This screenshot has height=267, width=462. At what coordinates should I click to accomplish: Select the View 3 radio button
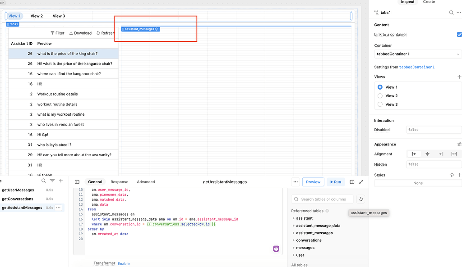[380, 104]
